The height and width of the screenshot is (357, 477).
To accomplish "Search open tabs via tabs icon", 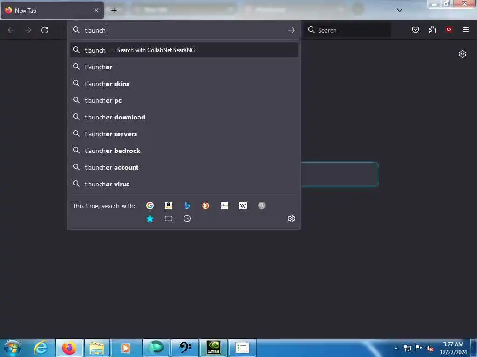I will point(169,218).
